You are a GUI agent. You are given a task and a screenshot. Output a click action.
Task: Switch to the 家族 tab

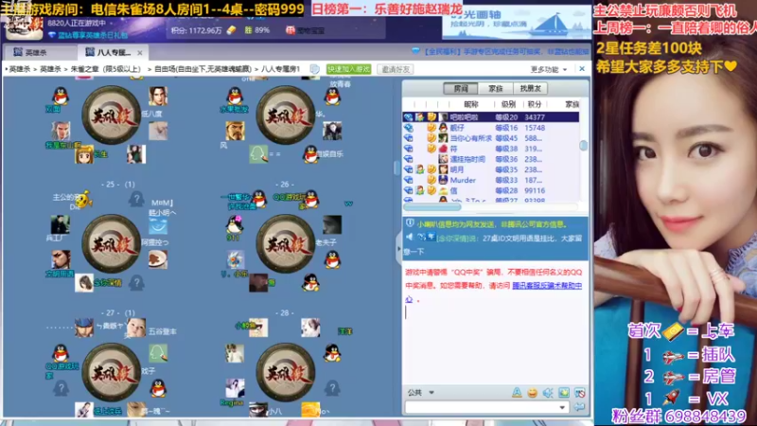[x=495, y=88]
